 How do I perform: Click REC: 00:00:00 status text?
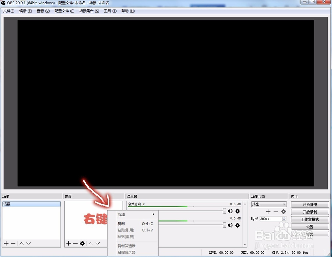253,253
